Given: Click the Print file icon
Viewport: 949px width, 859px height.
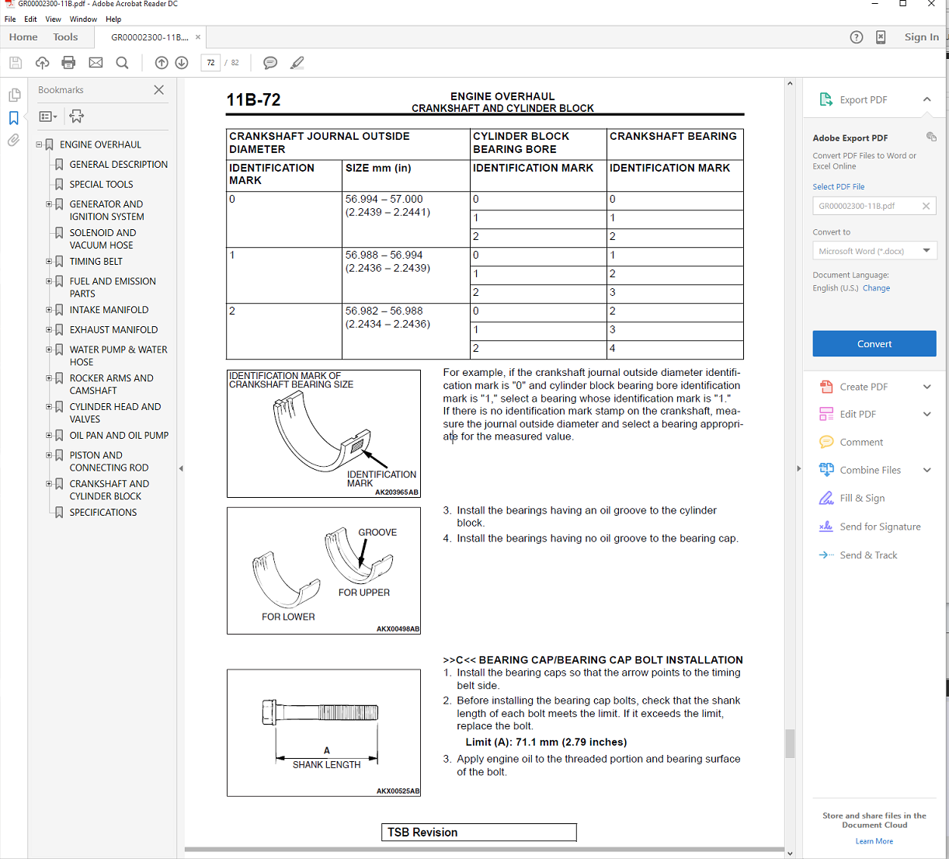Looking at the screenshot, I should [69, 63].
